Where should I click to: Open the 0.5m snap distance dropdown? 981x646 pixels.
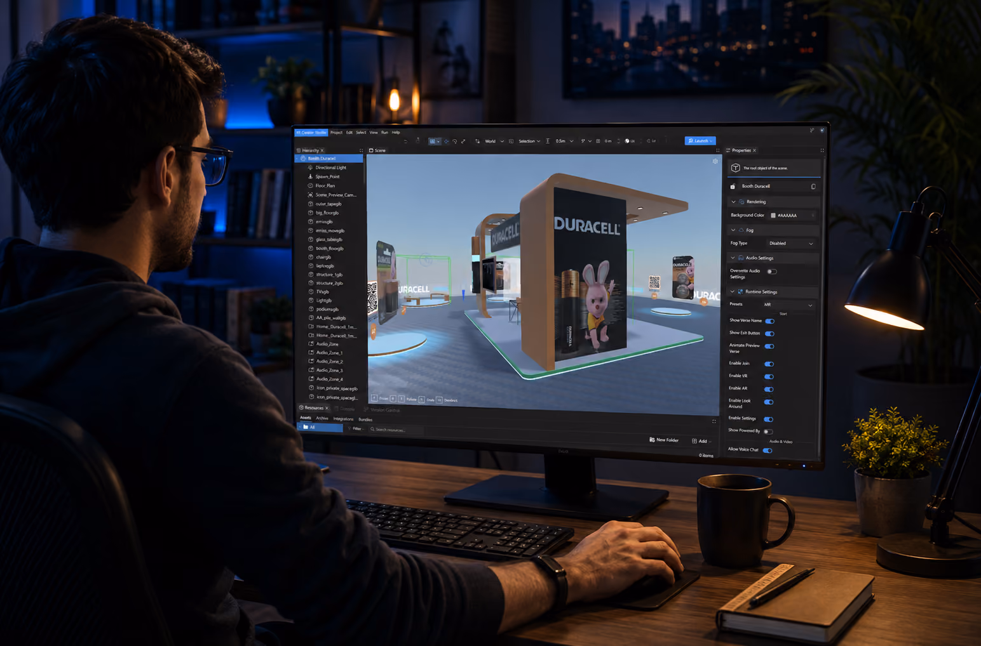[x=564, y=141]
